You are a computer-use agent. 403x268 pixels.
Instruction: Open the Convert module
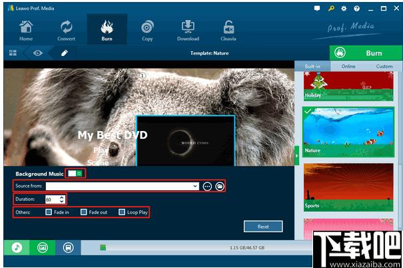point(67,31)
